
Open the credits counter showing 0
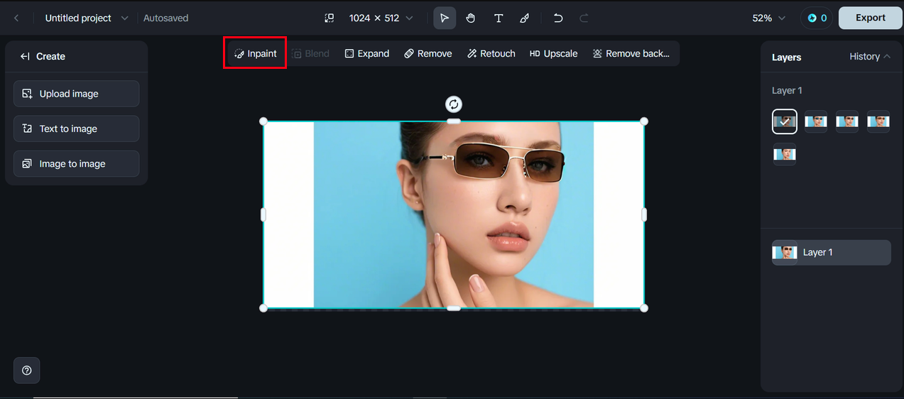pos(817,18)
